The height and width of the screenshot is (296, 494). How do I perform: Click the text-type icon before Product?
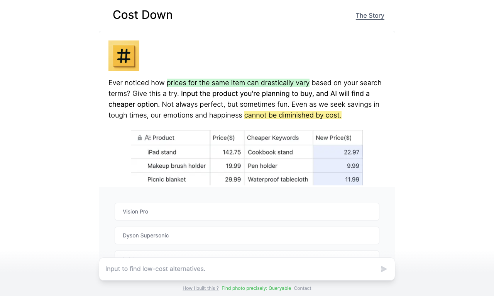148,138
